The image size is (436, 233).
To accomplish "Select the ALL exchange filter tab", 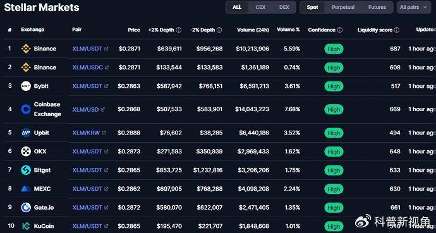I will [236, 7].
